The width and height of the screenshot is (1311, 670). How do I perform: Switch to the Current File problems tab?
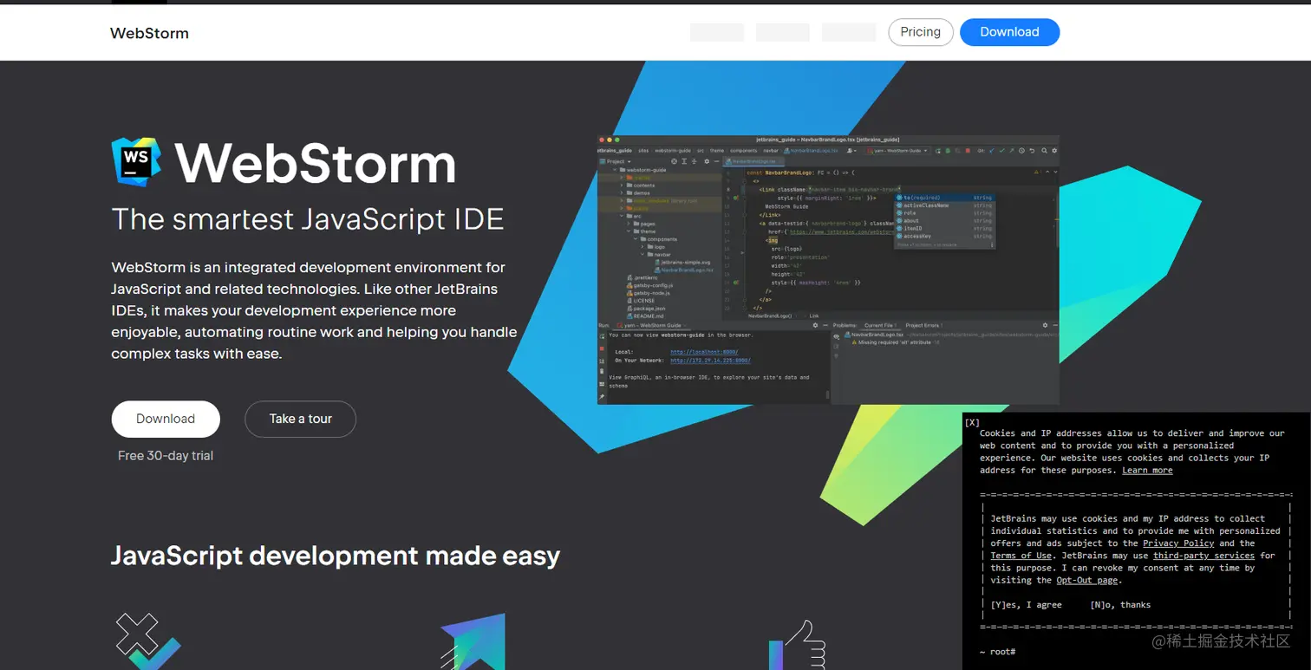878,325
